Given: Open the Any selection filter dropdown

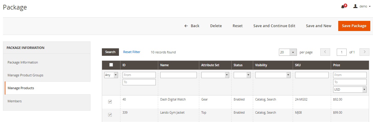Looking at the screenshot, I should pyautogui.click(x=111, y=75).
